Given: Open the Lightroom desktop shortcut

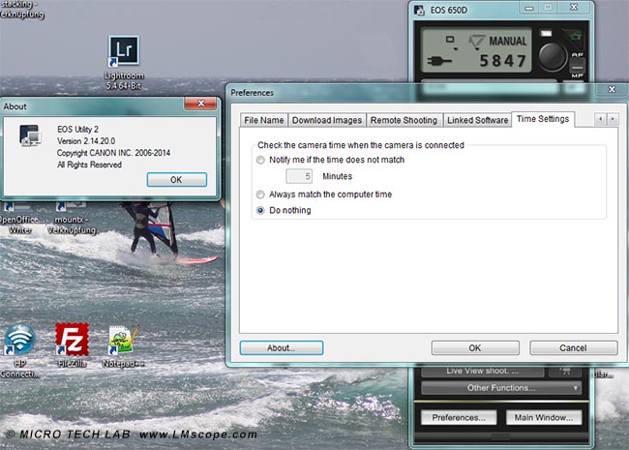Looking at the screenshot, I should pos(123,52).
